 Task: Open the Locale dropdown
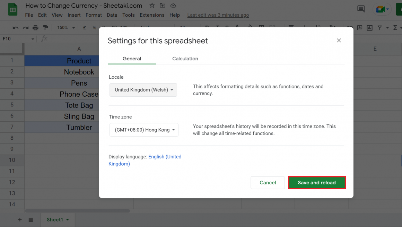(143, 90)
